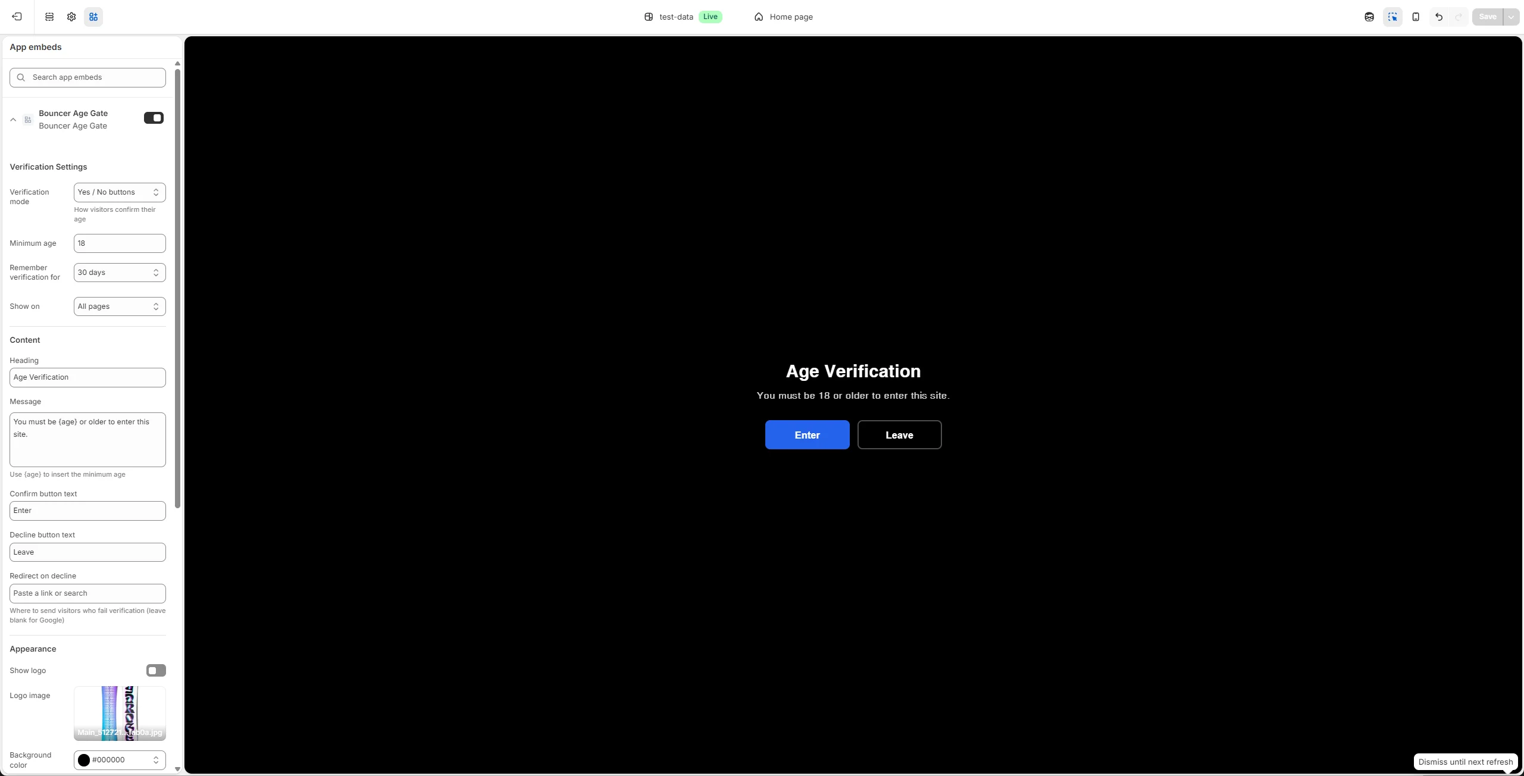Open the Verification mode dropdown

(120, 192)
